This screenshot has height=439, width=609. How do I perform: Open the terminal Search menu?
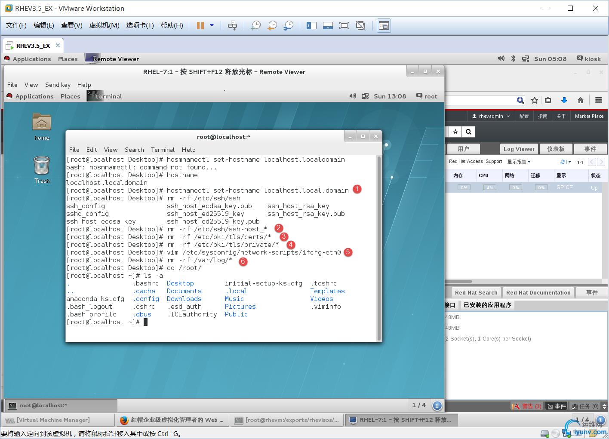pyautogui.click(x=134, y=150)
